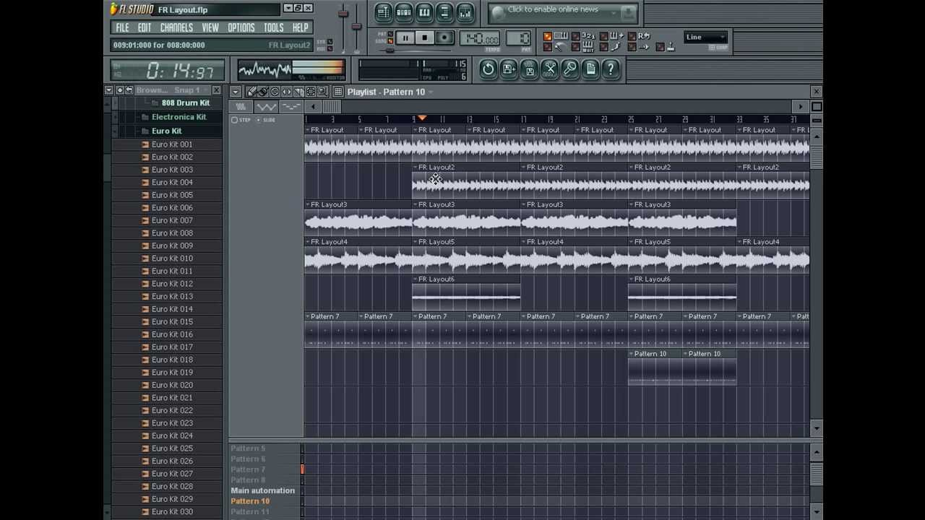Open the mixer view icon
Viewport: 925px width, 520px height.
pos(465,12)
